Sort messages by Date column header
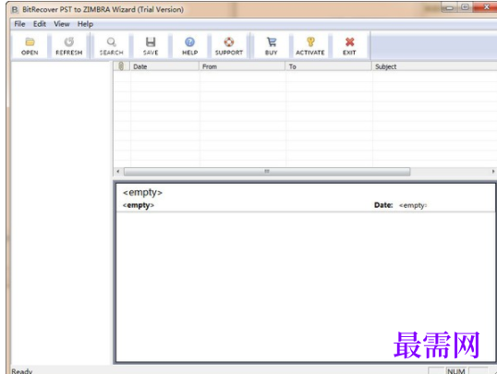 [x=164, y=66]
